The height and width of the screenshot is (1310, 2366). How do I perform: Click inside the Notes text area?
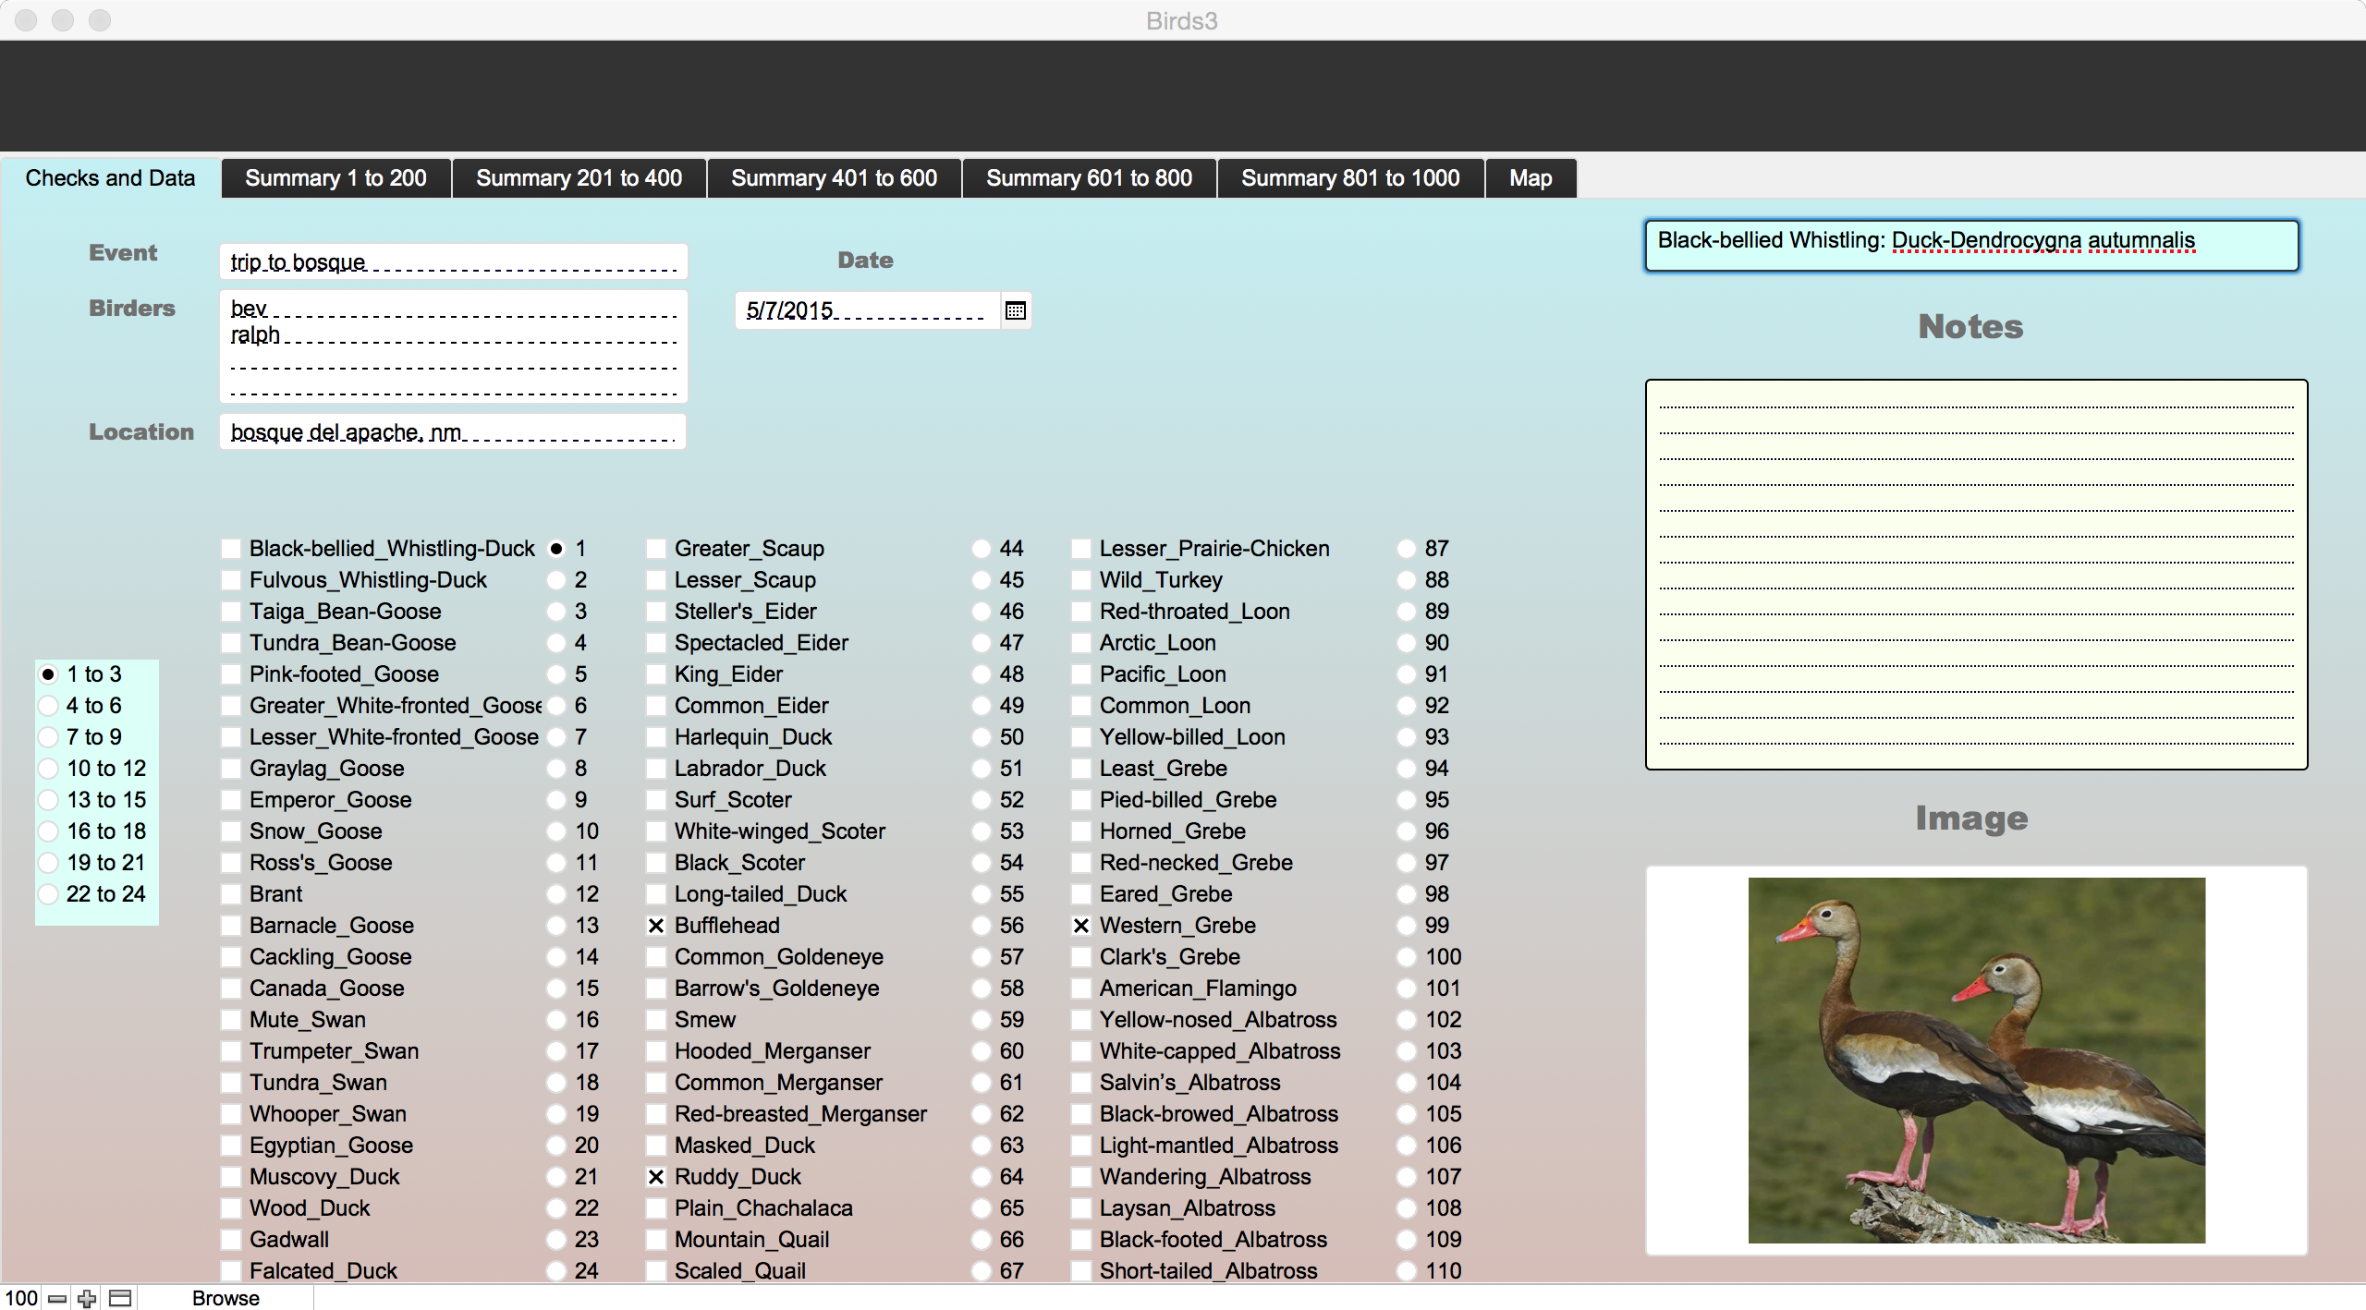pos(1976,573)
